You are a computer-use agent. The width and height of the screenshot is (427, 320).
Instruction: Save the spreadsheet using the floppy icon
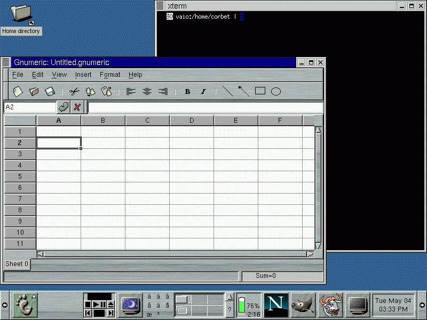click(x=50, y=91)
